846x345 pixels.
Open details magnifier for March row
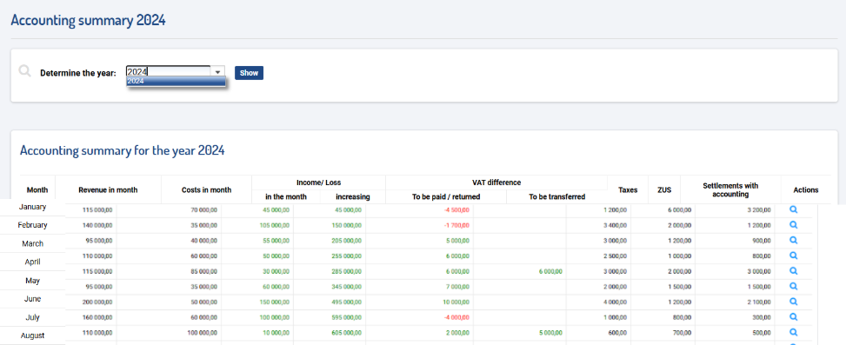793,241
